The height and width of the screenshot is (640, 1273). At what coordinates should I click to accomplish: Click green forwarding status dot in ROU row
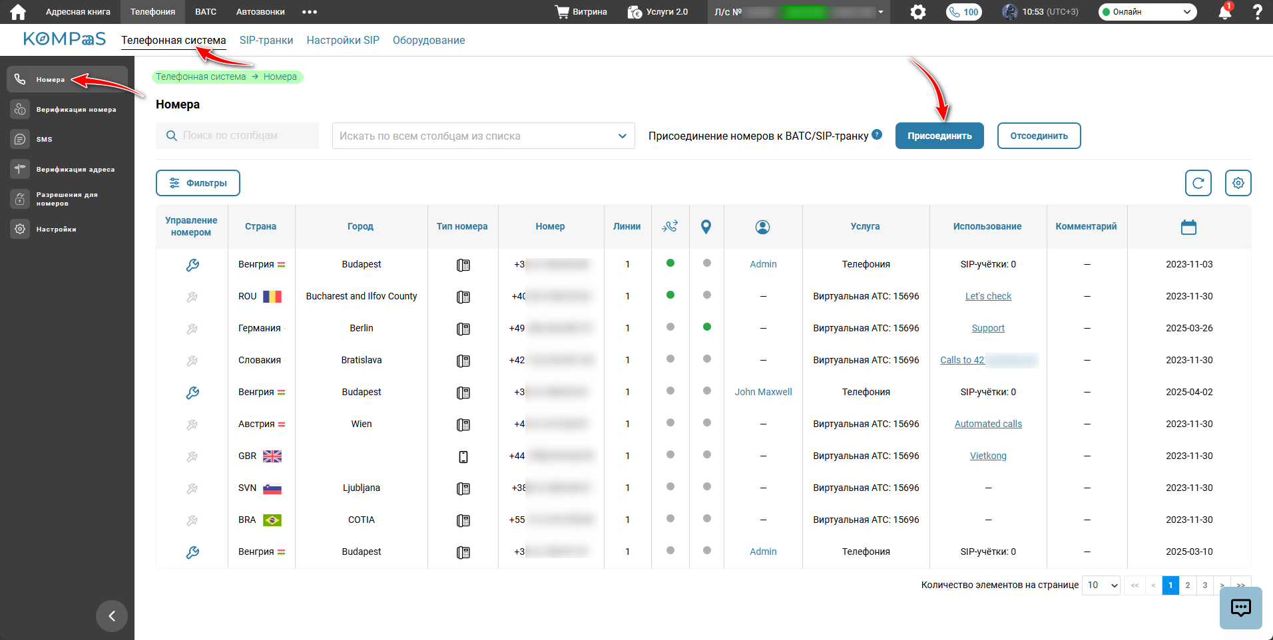tap(670, 295)
